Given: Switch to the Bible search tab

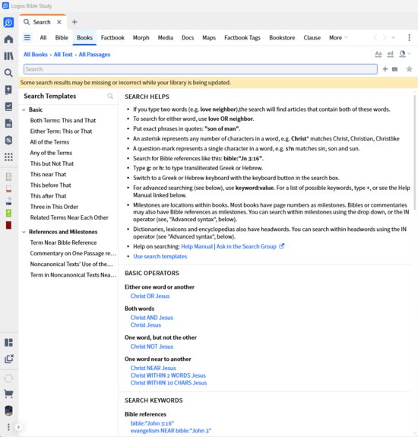Looking at the screenshot, I should [x=62, y=38].
